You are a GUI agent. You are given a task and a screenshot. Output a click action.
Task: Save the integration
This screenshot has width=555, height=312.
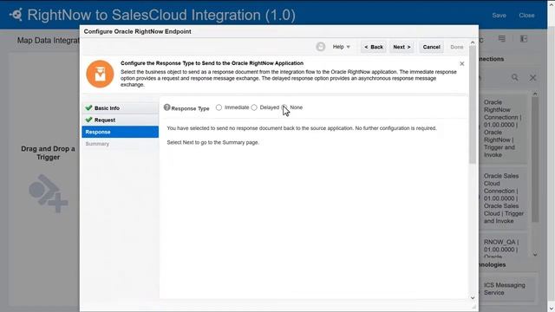499,16
